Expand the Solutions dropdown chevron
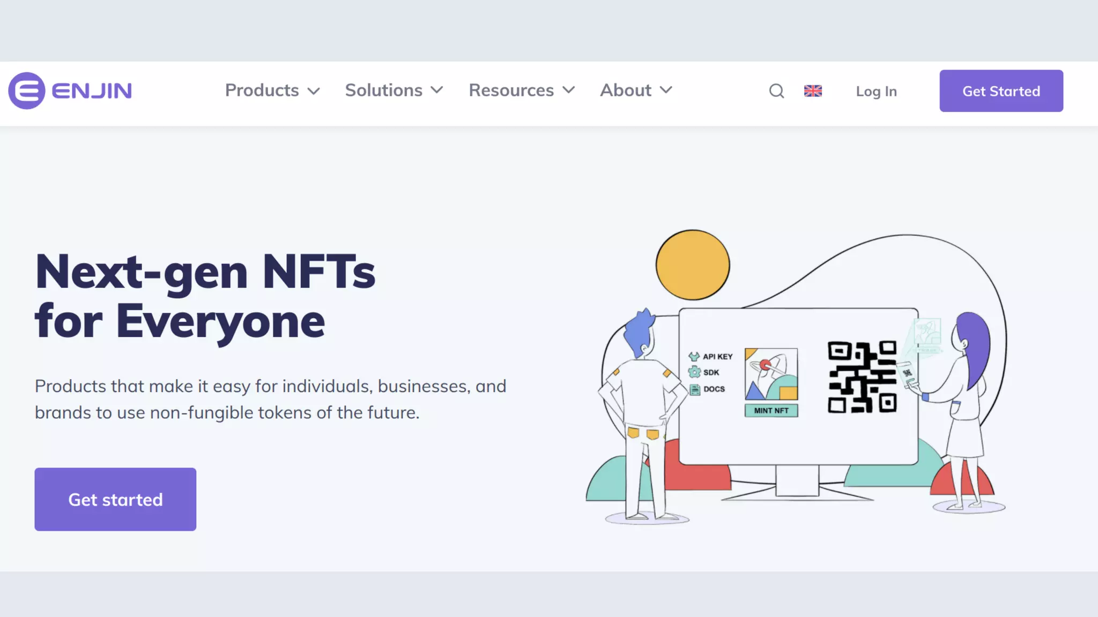This screenshot has height=617, width=1098. click(x=437, y=90)
